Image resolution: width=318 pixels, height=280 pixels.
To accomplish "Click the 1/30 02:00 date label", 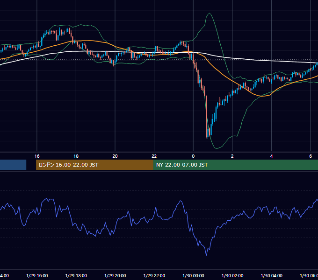I will (232, 275).
